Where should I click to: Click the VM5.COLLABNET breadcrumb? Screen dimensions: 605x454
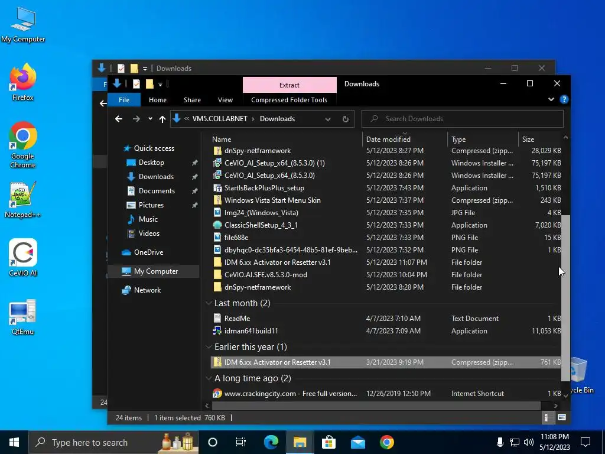pos(220,118)
